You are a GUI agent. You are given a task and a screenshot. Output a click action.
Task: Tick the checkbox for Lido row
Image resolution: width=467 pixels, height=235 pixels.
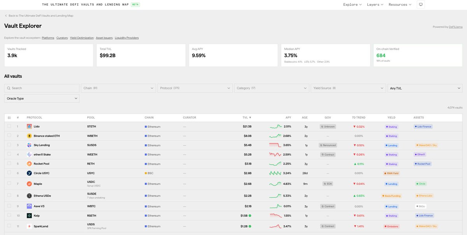pos(9,126)
